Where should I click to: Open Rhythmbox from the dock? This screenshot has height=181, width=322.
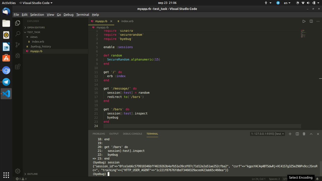tap(6, 35)
